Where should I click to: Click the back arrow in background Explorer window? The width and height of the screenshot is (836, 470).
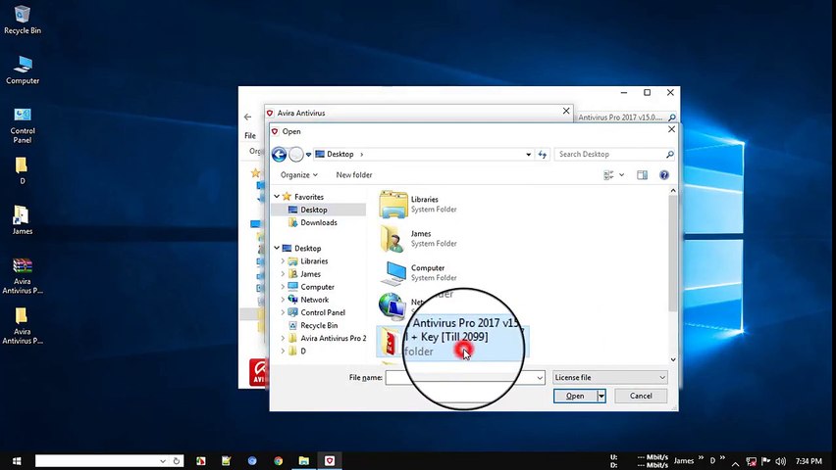tap(247, 117)
